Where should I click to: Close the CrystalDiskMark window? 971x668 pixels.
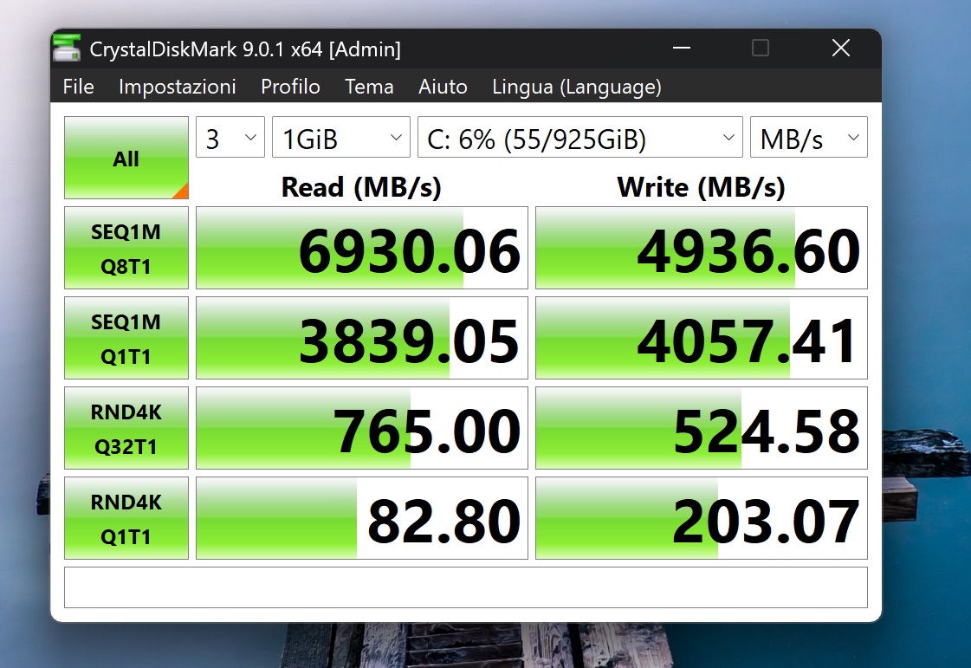click(x=840, y=48)
